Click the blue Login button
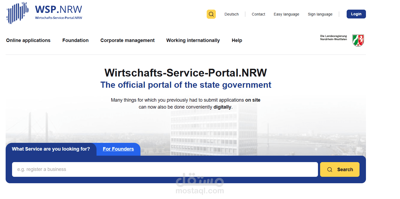This screenshot has height=199, width=400. (356, 14)
